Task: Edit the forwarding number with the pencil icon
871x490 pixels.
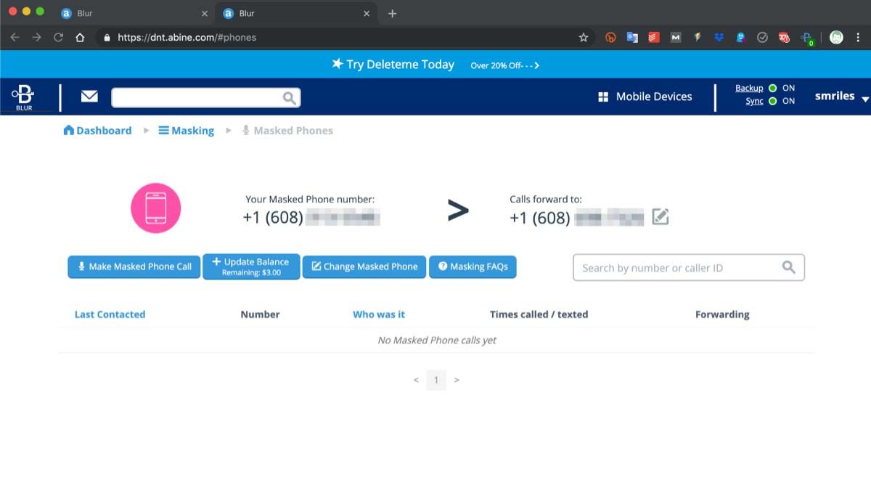Action: [x=660, y=215]
